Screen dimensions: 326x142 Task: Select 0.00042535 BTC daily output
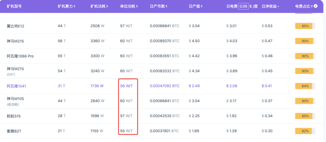tap(164, 116)
